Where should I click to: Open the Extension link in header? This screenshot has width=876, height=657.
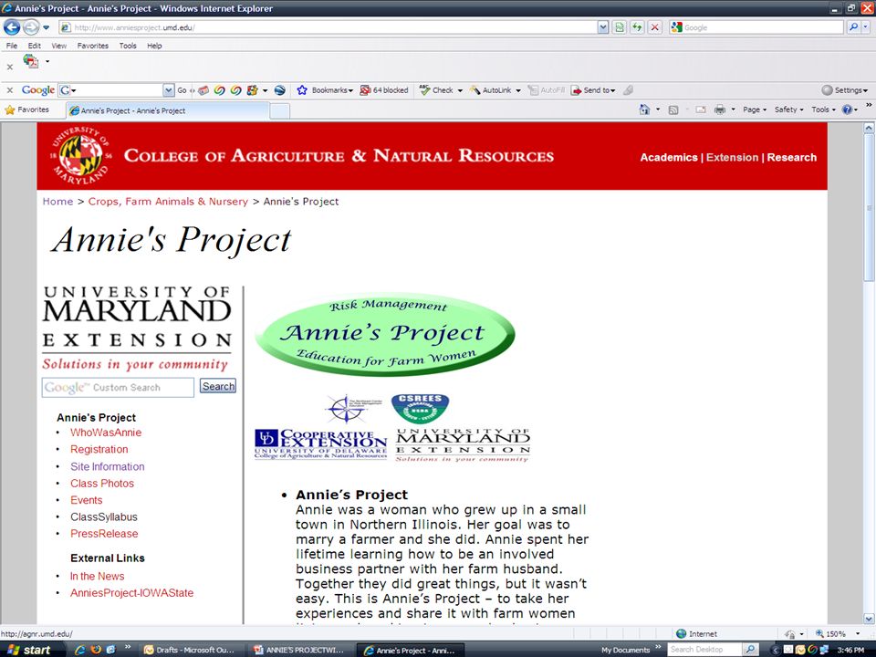[733, 158]
